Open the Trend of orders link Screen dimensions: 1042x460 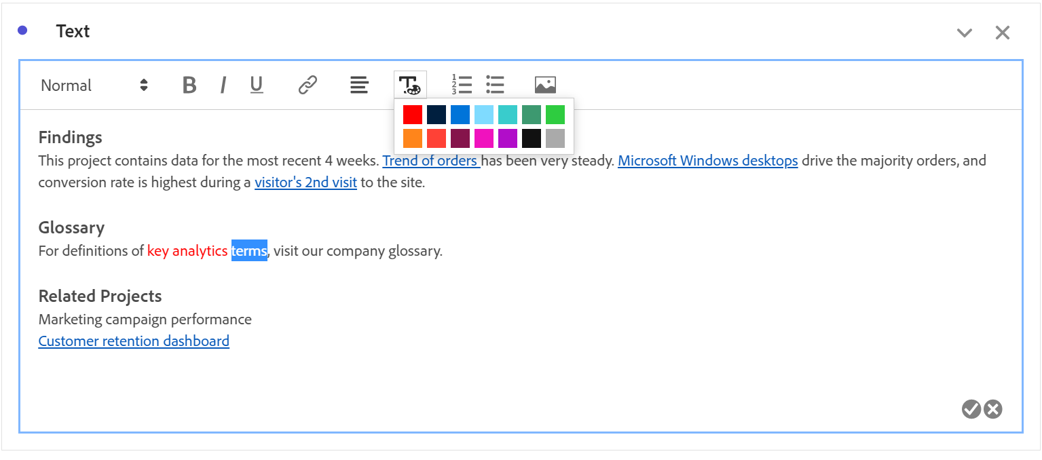coord(431,161)
